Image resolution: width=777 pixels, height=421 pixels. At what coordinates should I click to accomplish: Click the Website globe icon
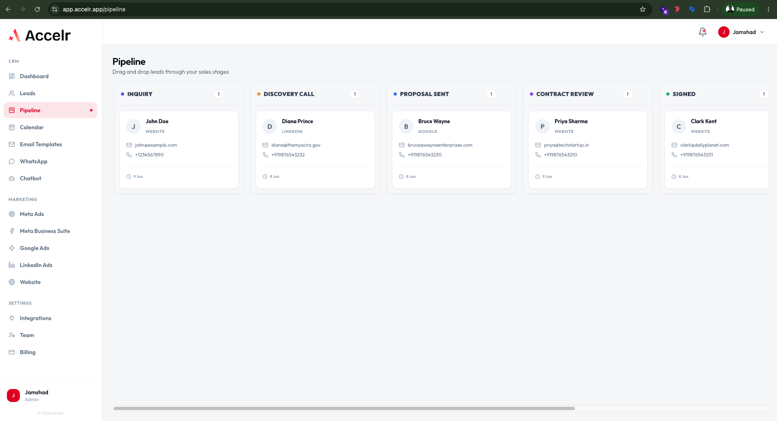tap(12, 282)
